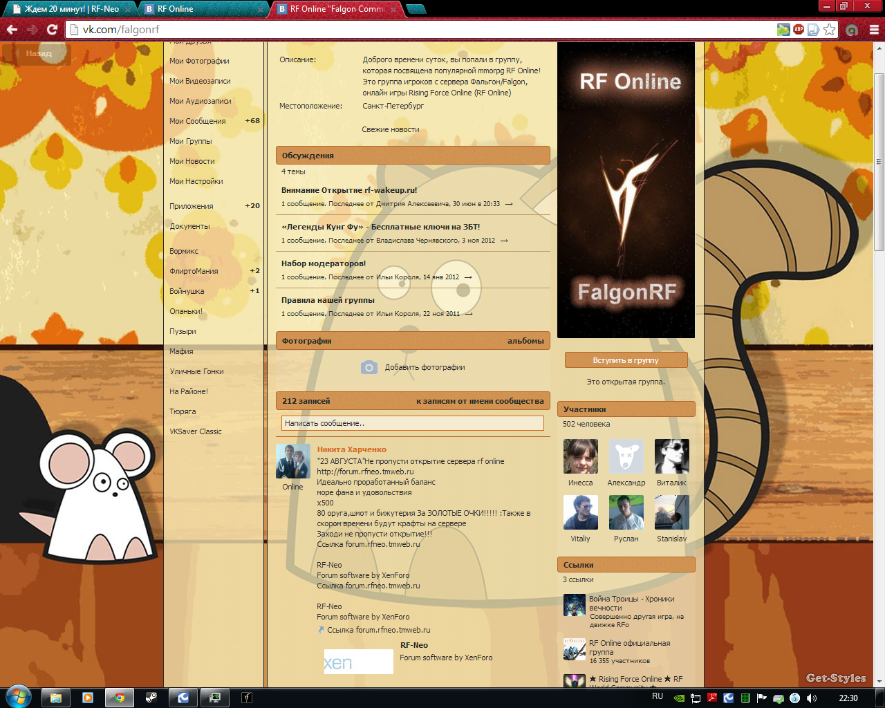
Task: Click the volume tray icon
Action: 811,698
